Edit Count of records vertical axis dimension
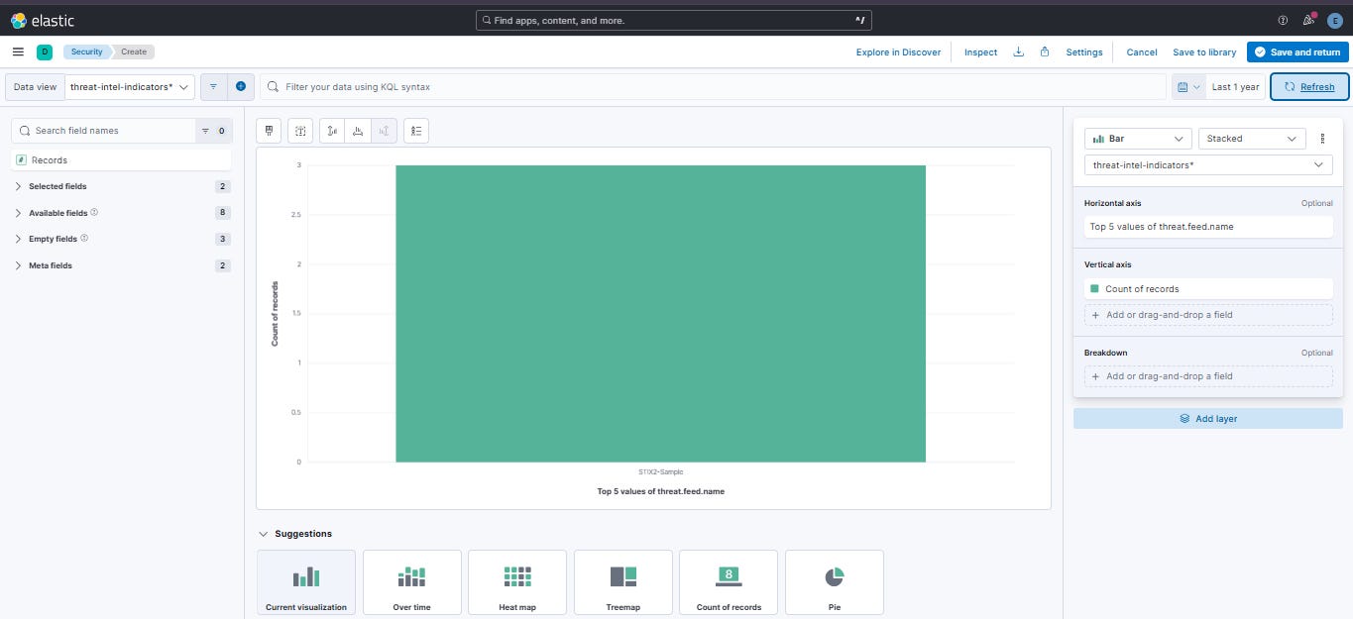This screenshot has height=619, width=1353. click(1208, 289)
